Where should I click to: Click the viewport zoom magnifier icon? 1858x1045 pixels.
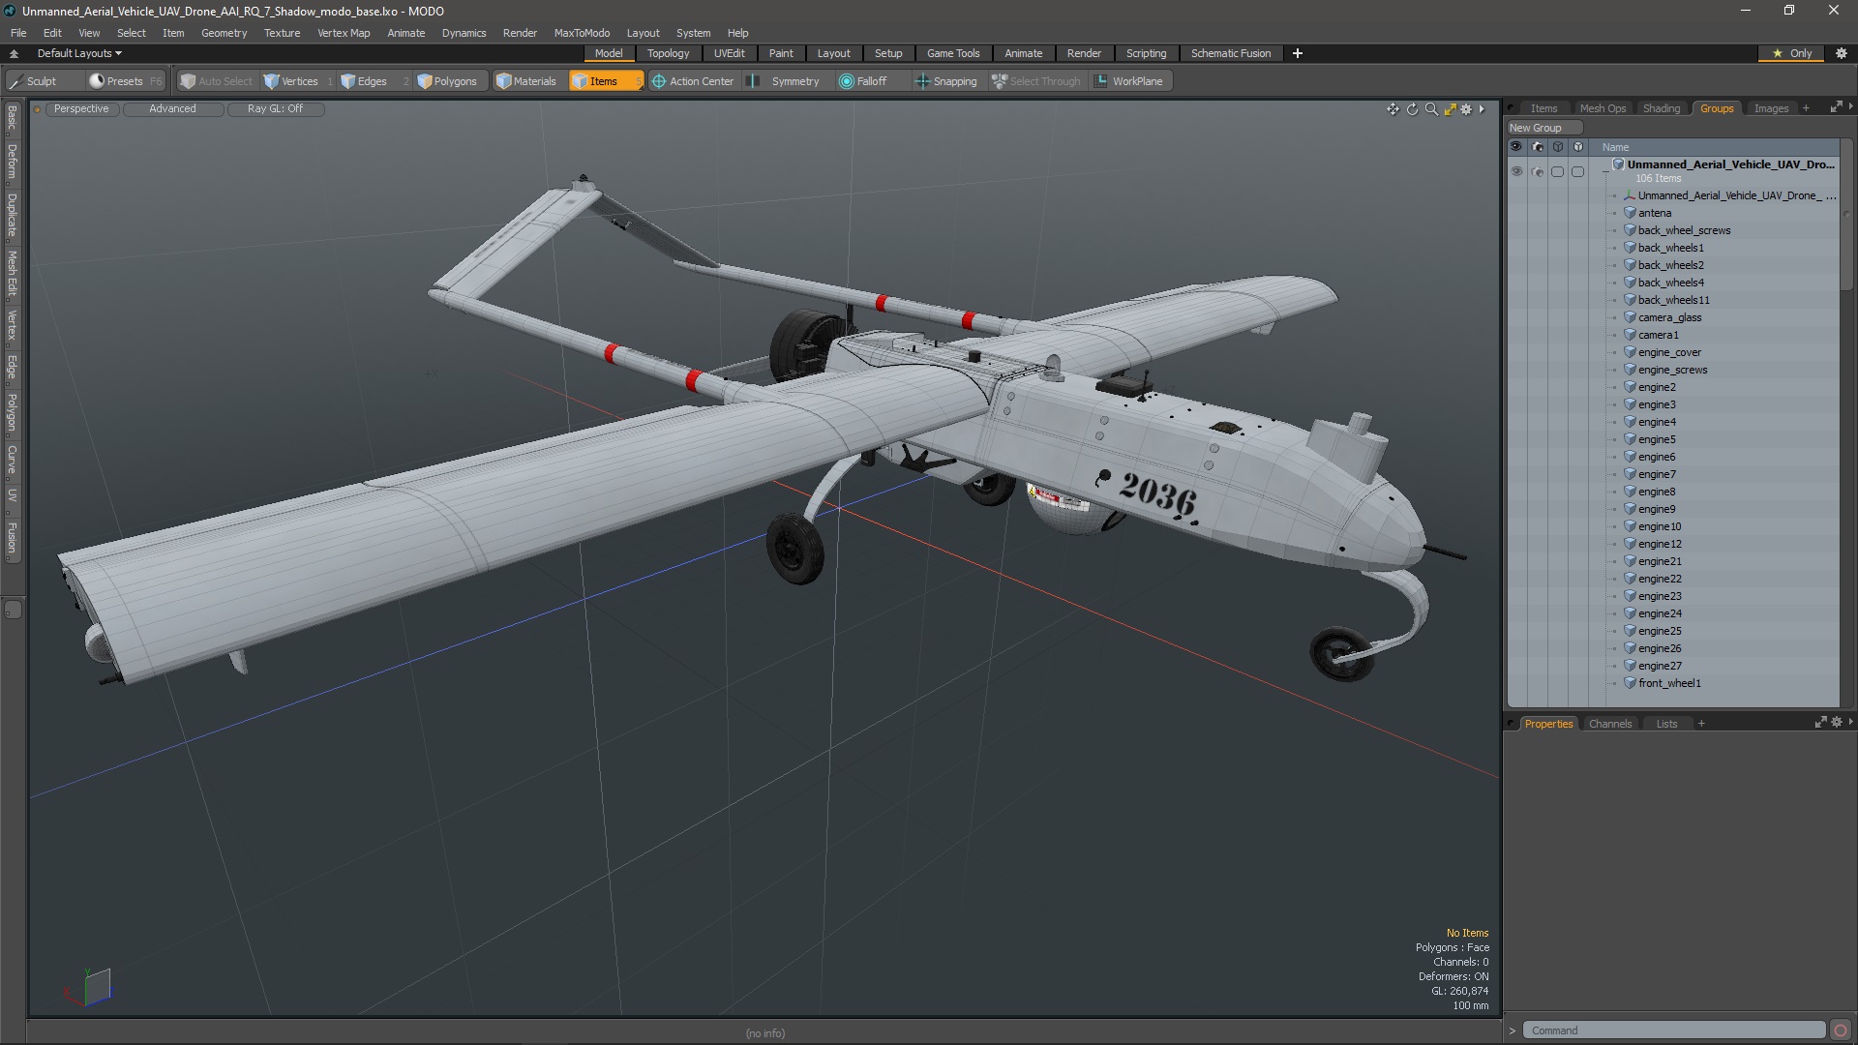[1431, 109]
